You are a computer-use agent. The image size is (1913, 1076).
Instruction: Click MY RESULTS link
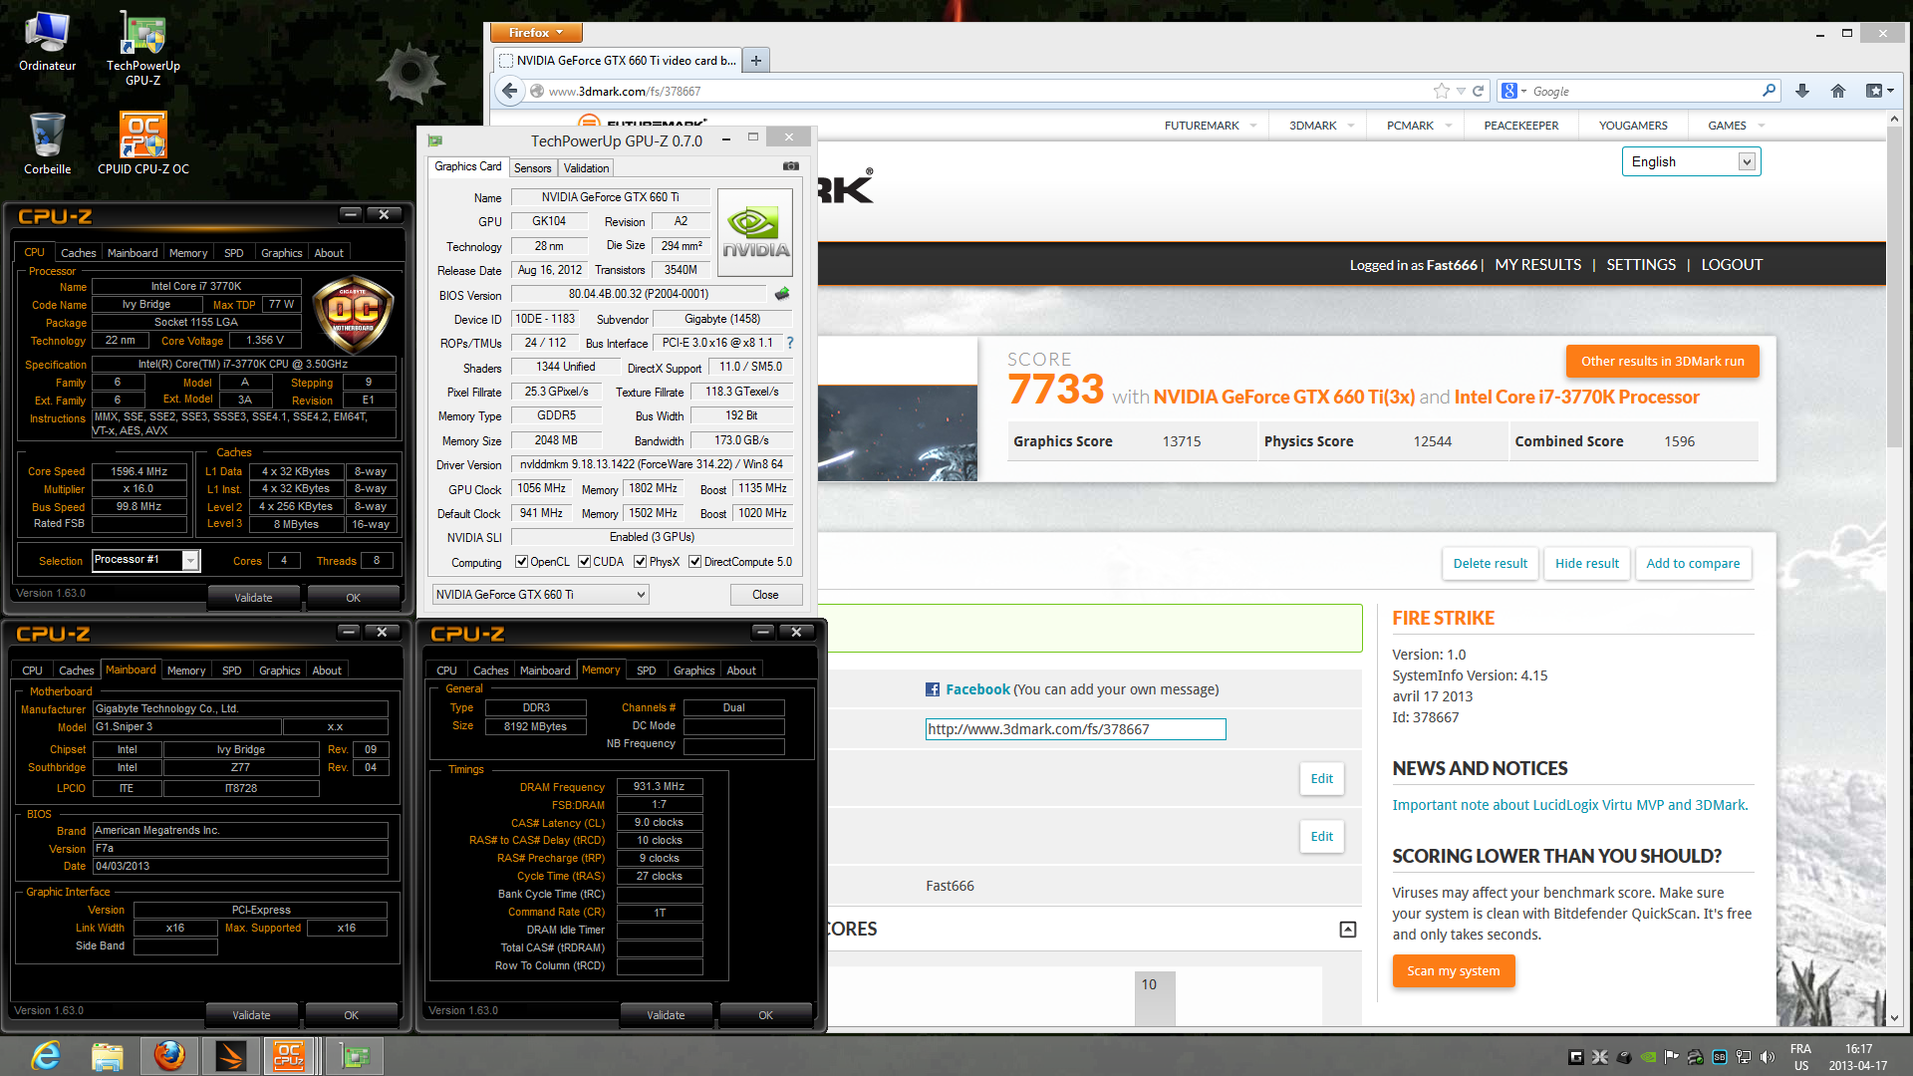point(1537,265)
